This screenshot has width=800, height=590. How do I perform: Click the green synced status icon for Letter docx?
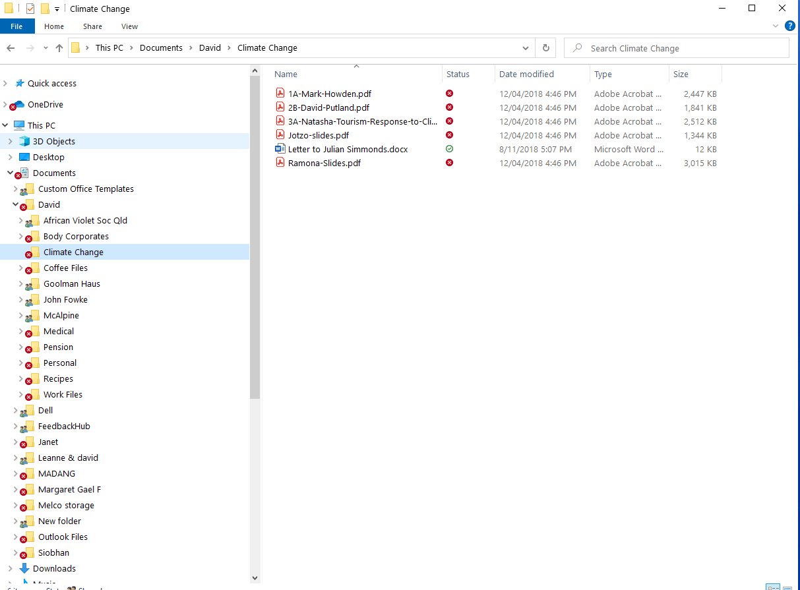coord(449,149)
